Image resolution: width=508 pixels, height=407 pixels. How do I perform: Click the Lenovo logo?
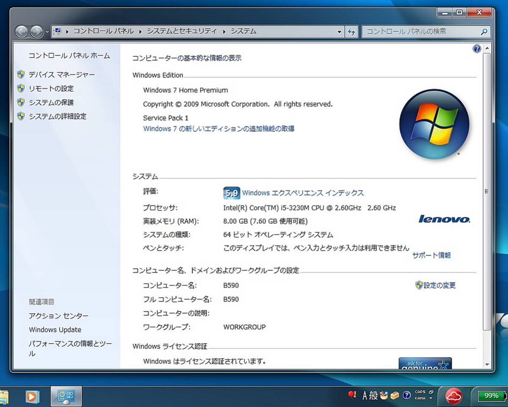[x=444, y=219]
